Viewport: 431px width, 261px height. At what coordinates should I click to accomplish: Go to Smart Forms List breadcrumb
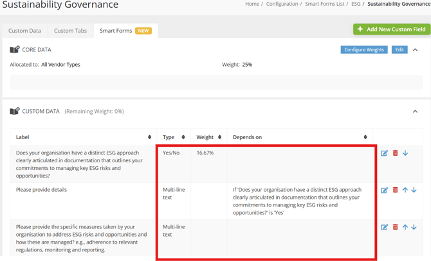click(x=325, y=4)
